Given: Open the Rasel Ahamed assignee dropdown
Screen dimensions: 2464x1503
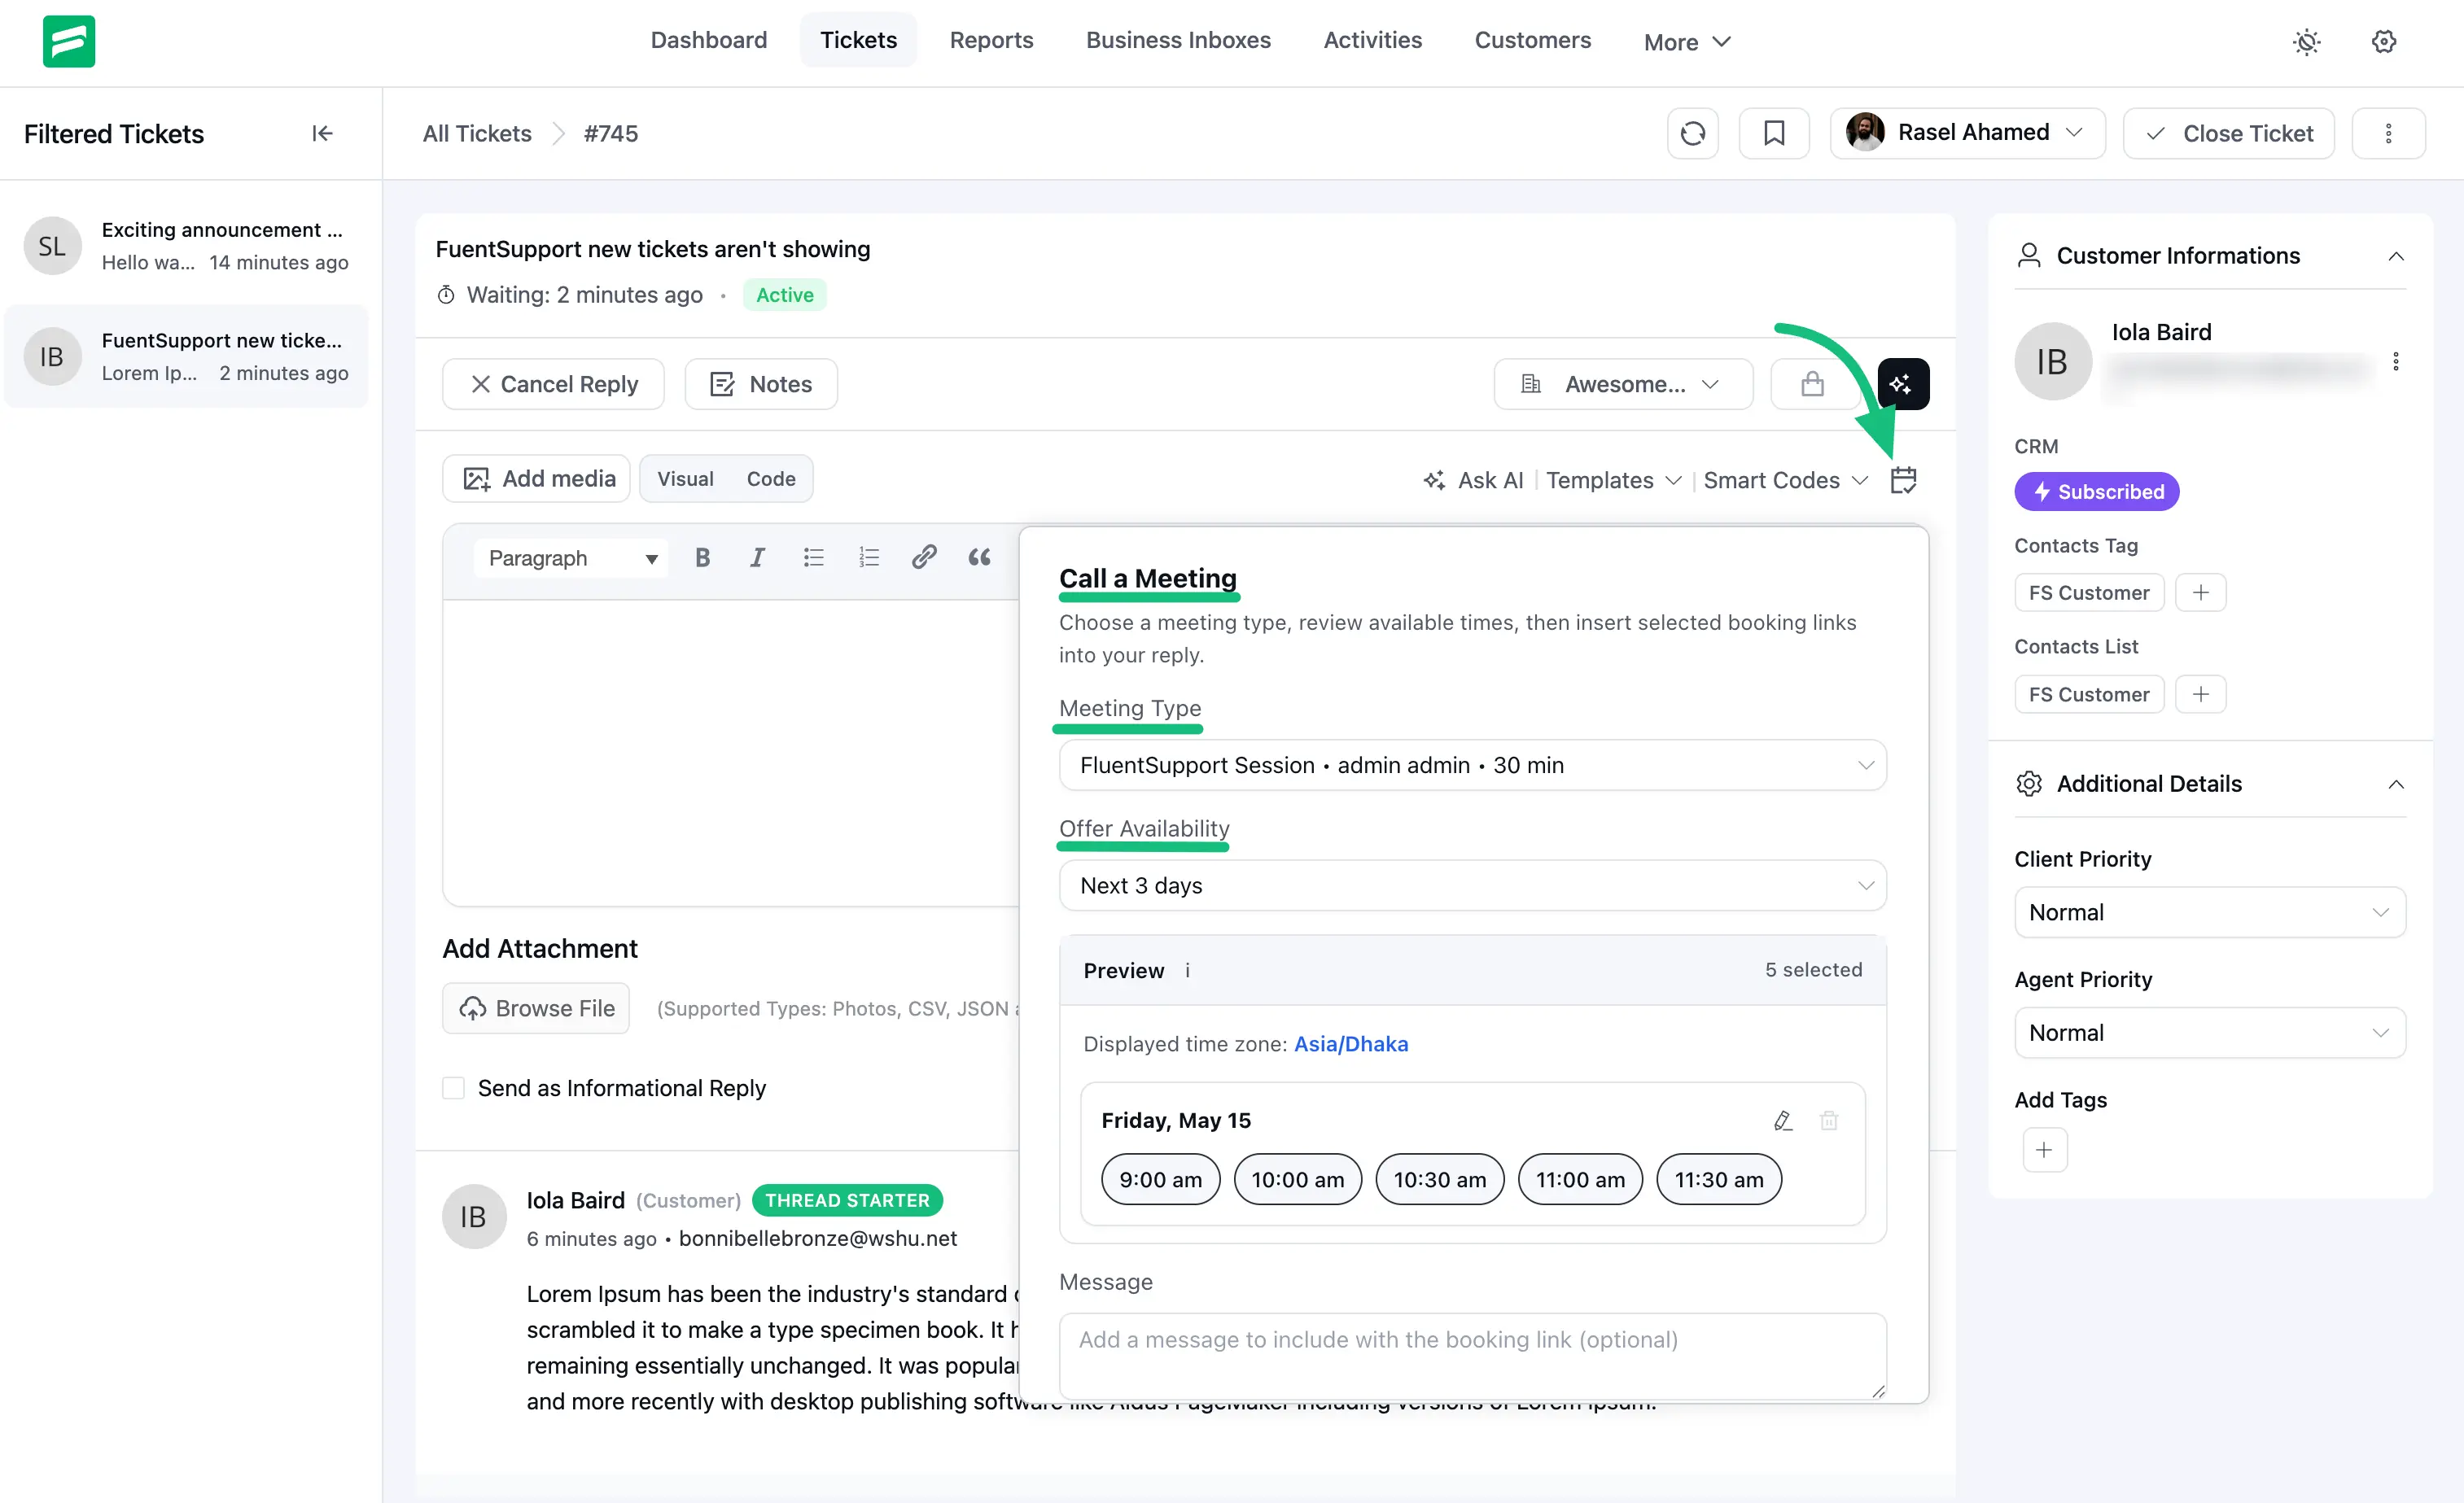Looking at the screenshot, I should 1968,133.
